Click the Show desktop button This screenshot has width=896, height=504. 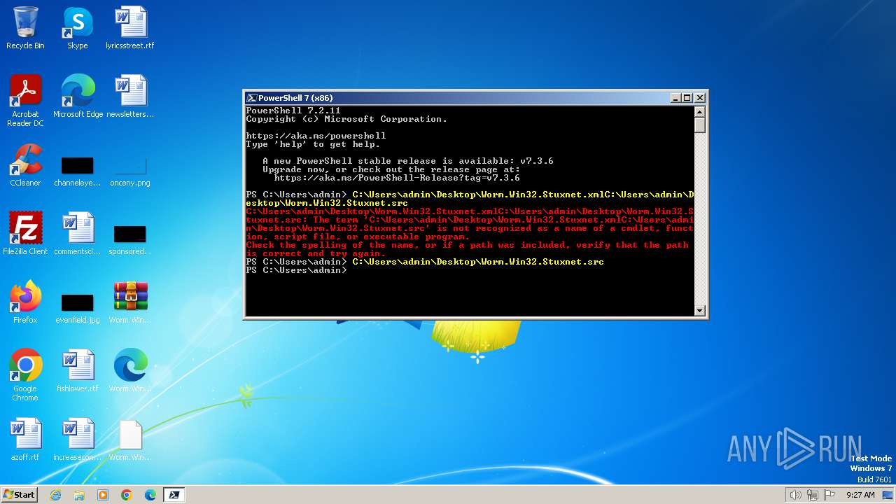coord(889,495)
